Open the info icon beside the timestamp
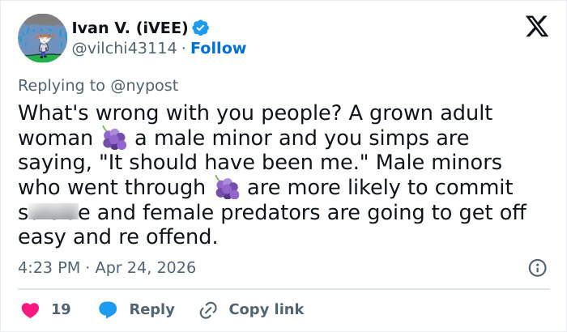Screen dimensions: 567x332 point(535,267)
